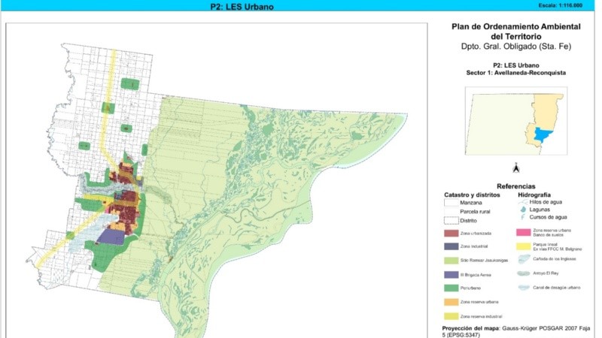Click the Lagunas water drop icon
Screen dimensions: 602x338
(524, 210)
